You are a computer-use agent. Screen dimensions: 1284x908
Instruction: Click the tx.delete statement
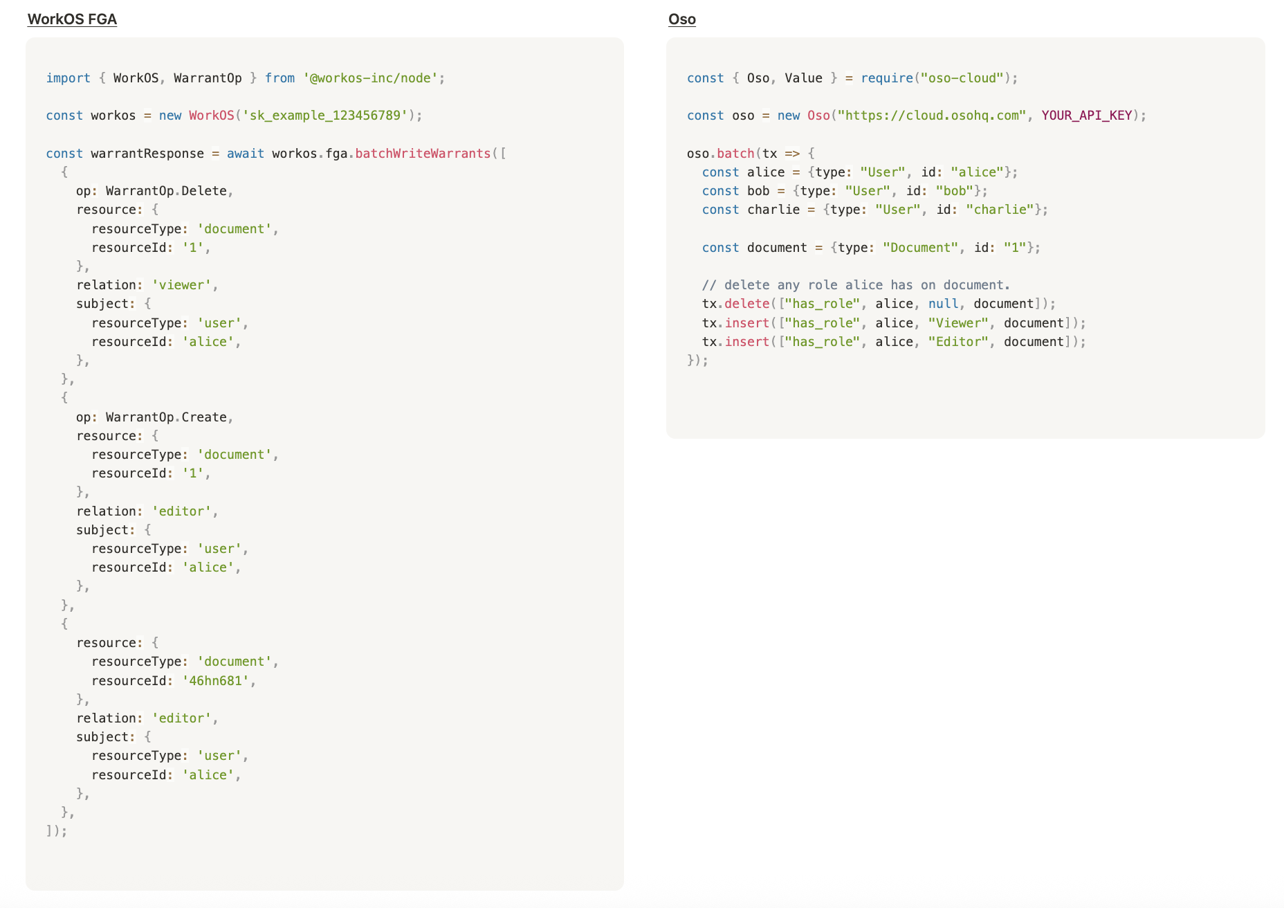pos(879,304)
